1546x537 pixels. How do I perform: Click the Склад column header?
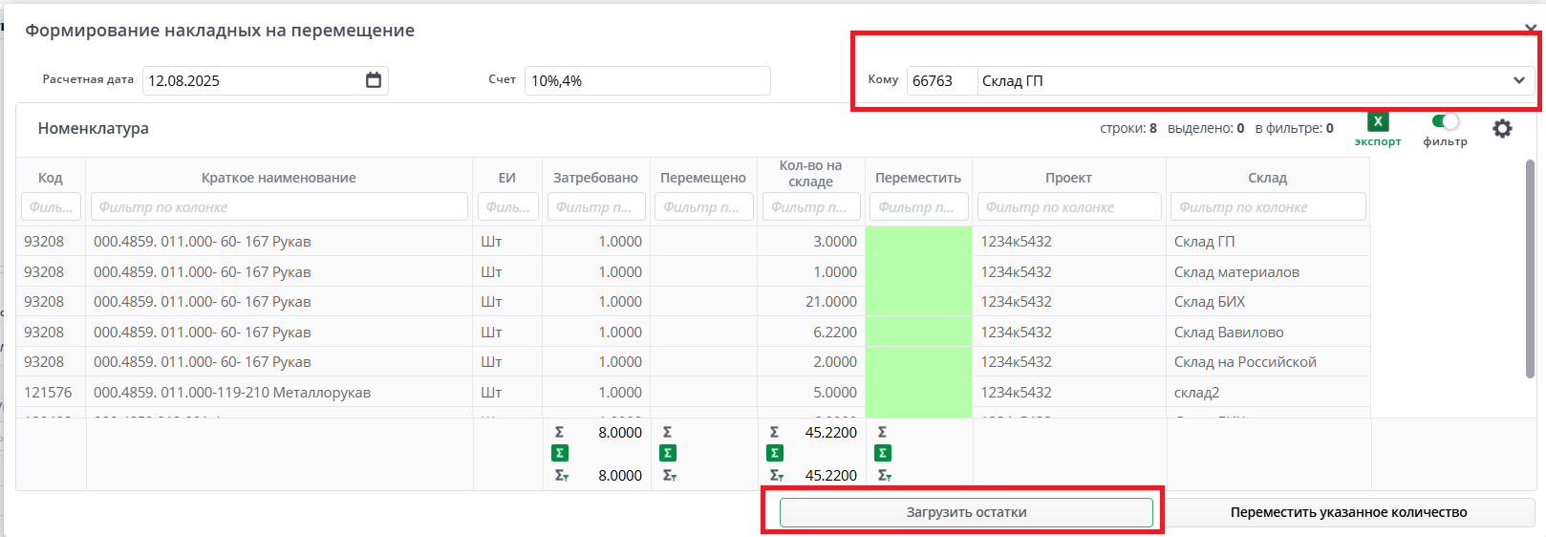tap(1267, 178)
